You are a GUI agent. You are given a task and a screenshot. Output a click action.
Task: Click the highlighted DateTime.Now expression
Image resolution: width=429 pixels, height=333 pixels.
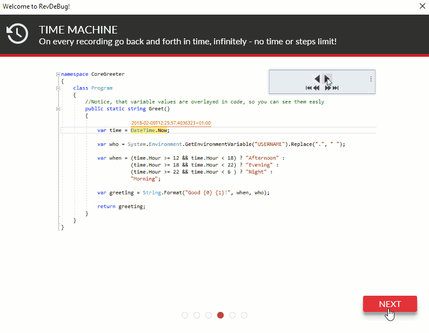(149, 130)
